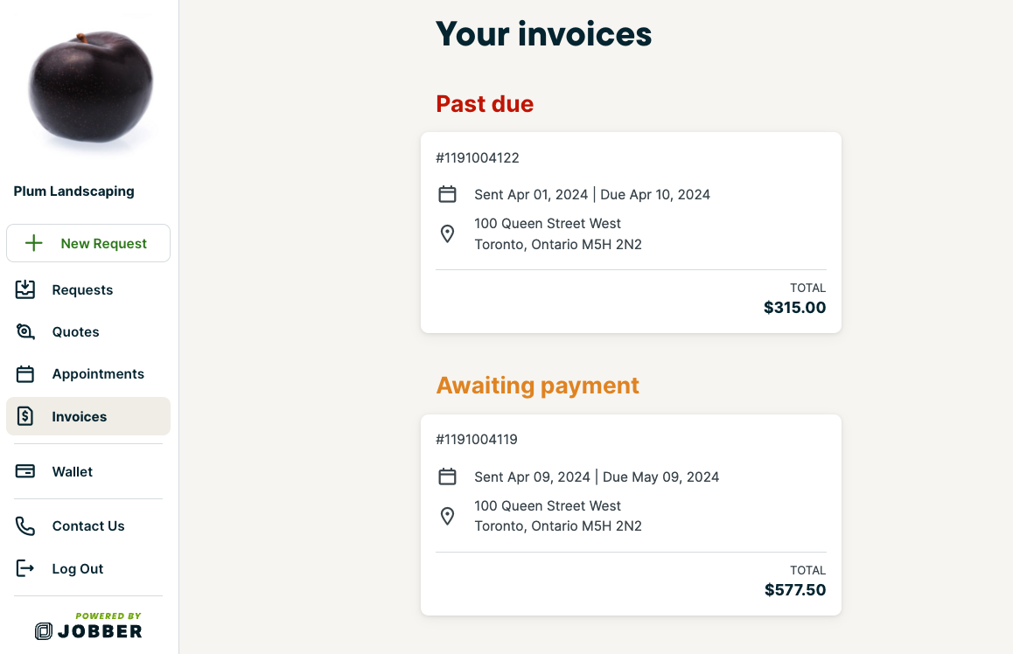Log Out of the client hub
The width and height of the screenshot is (1013, 654).
(x=78, y=569)
